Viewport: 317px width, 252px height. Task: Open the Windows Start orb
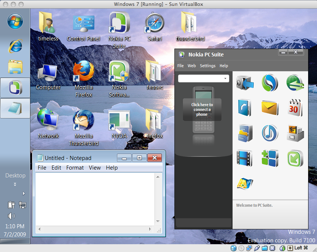(x=15, y=21)
